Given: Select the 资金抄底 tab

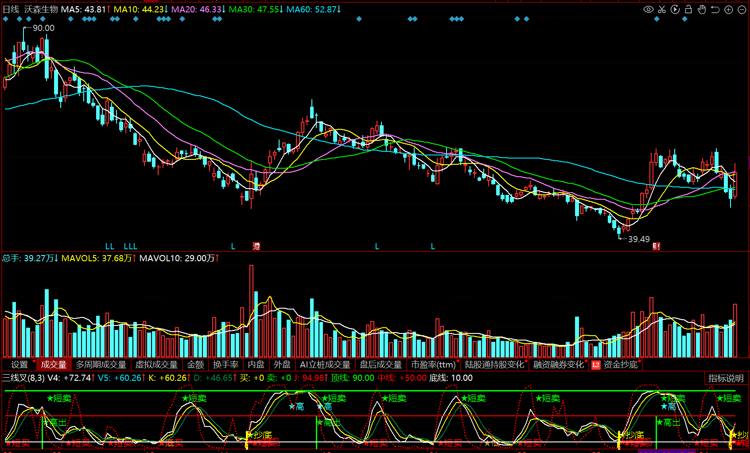Looking at the screenshot, I should point(621,364).
